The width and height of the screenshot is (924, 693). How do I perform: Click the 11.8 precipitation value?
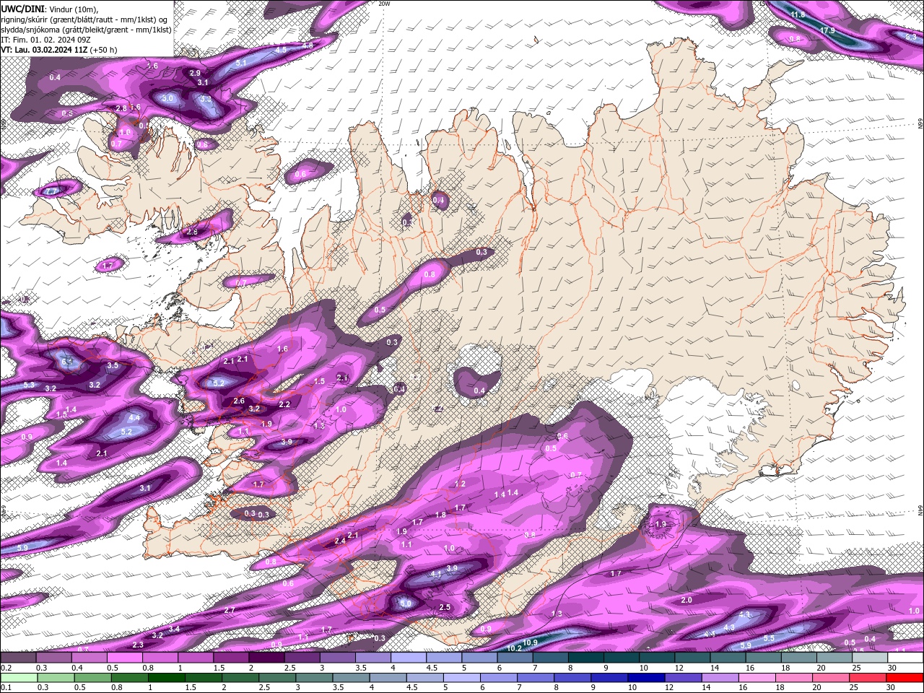798,15
